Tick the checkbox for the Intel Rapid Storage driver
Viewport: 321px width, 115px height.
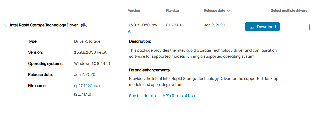(x=306, y=27)
